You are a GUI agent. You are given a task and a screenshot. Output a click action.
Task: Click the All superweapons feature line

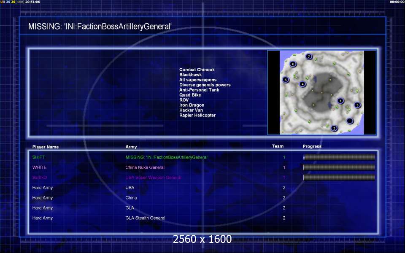(198, 80)
